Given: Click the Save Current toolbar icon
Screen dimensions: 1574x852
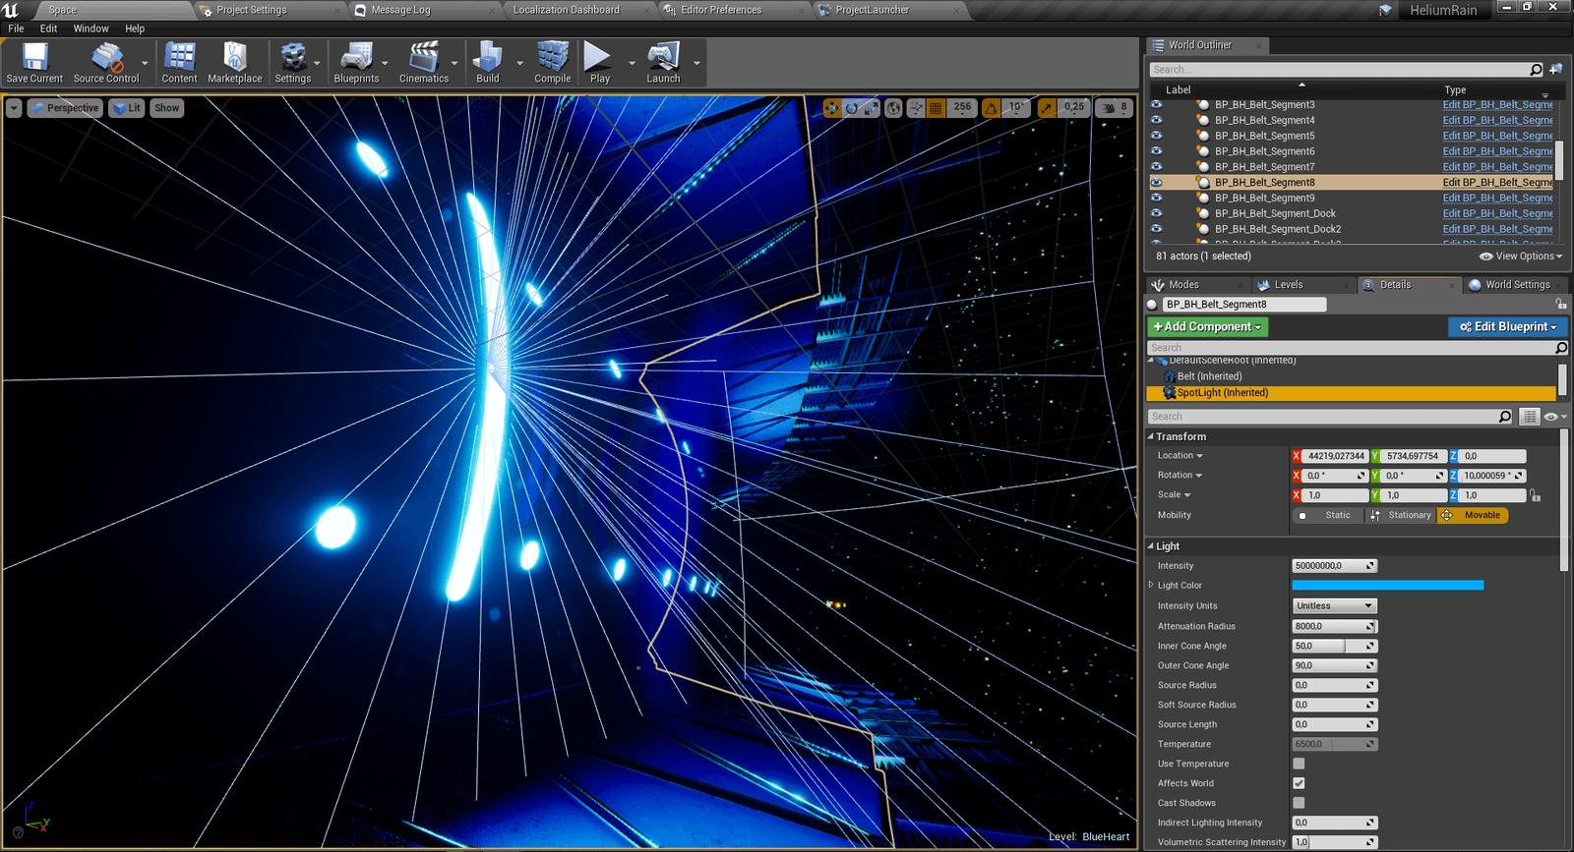Looking at the screenshot, I should 34,63.
